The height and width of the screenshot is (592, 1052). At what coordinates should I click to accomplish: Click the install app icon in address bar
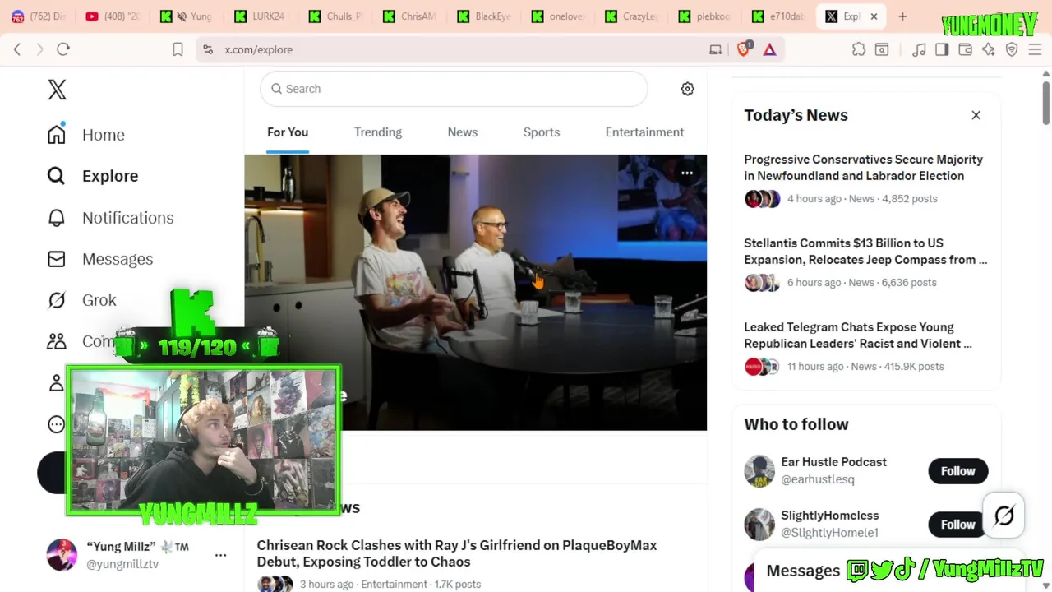click(715, 49)
